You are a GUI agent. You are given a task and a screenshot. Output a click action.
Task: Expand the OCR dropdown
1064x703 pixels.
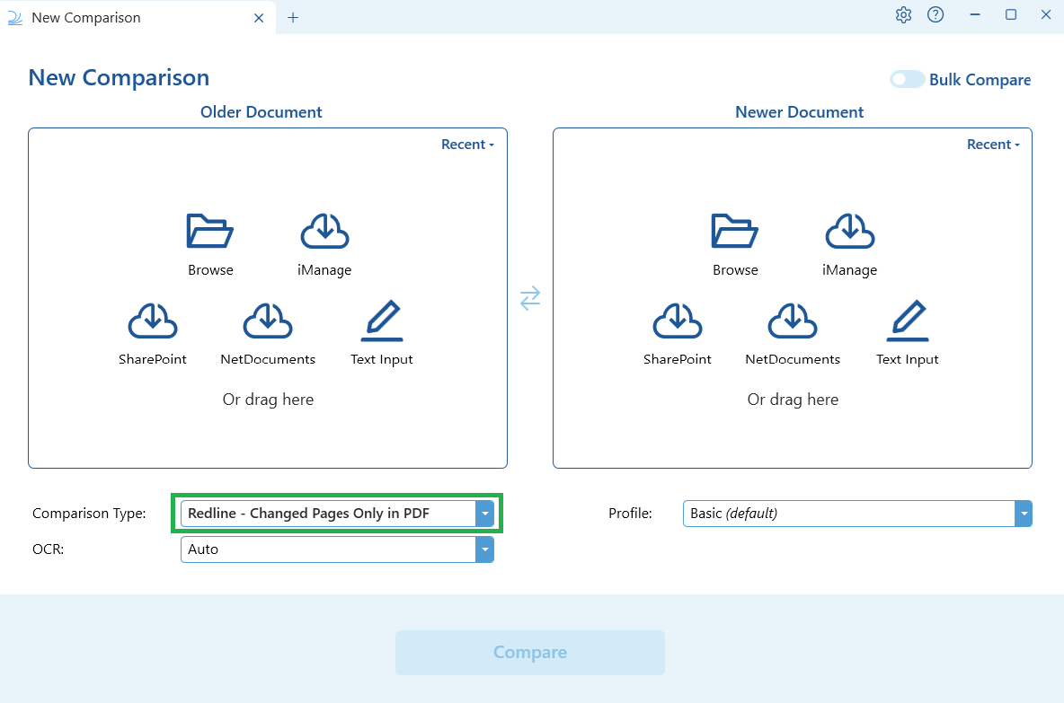[485, 549]
